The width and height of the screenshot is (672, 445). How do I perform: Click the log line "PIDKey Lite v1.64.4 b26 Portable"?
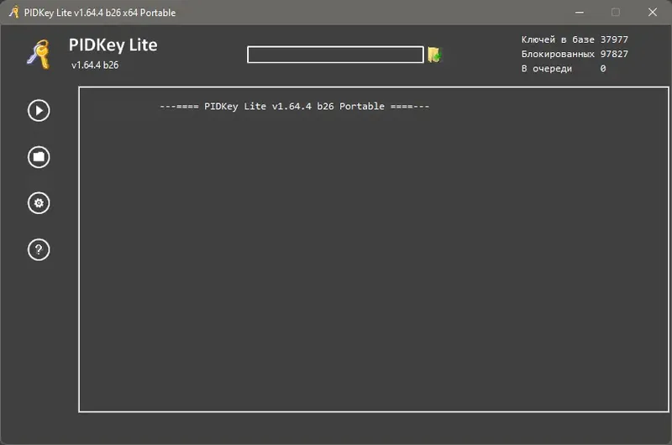[295, 107]
